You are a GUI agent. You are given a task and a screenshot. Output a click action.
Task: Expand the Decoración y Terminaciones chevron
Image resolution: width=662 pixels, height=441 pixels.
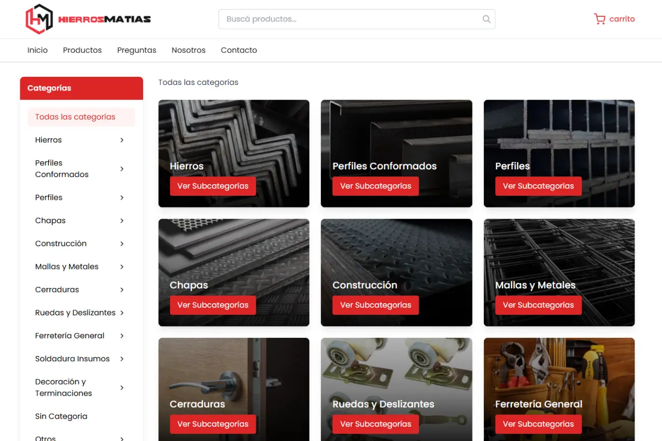point(122,388)
